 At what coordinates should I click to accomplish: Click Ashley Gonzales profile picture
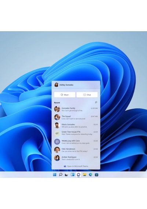[x=56, y=85]
